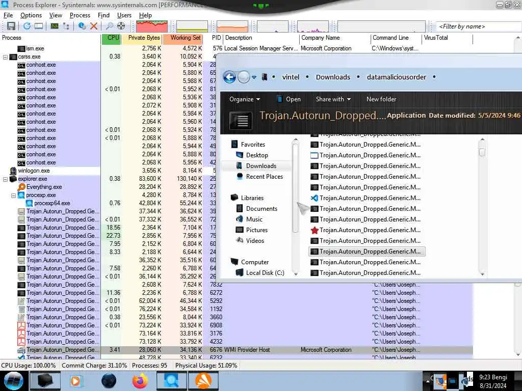522x391 pixels.
Task: Open the Share with dropdown
Action: coord(333,99)
